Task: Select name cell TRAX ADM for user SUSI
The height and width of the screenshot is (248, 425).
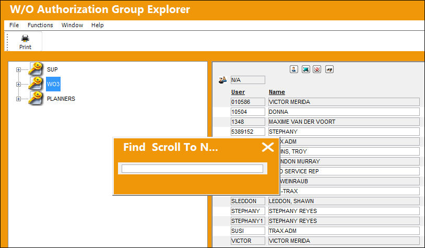Action: pyautogui.click(x=344, y=231)
